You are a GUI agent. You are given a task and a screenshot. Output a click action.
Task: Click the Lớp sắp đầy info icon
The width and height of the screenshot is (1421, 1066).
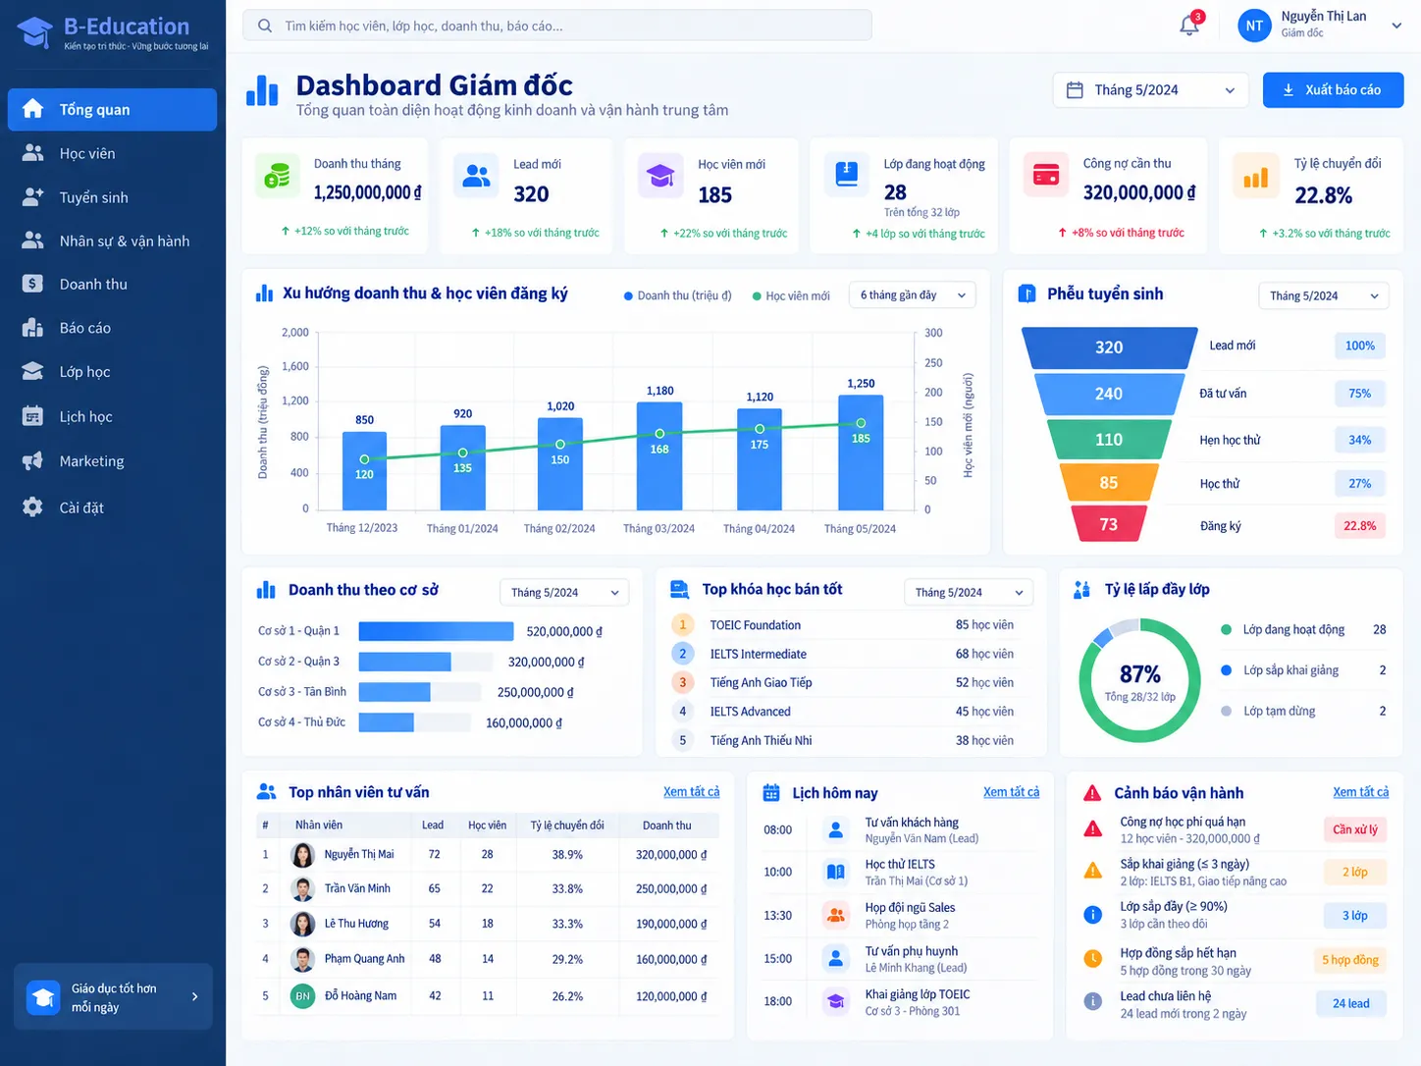(x=1092, y=915)
